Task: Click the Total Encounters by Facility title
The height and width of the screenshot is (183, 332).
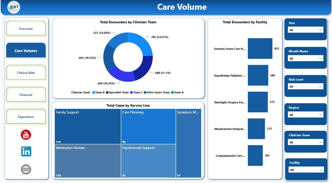Action: click(245, 22)
